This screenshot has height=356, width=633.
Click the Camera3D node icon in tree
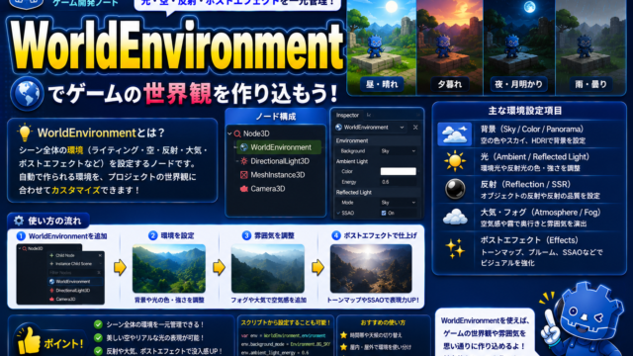244,189
